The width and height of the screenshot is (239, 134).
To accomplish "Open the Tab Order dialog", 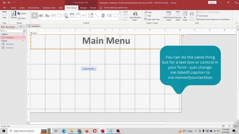I will (x=185, y=16).
